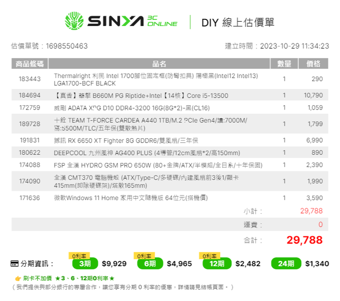Image resolution: width=340 pixels, height=301 pixels.
Task: Open the B660M PG Riptide i5-13500 item
Action: (x=141, y=96)
